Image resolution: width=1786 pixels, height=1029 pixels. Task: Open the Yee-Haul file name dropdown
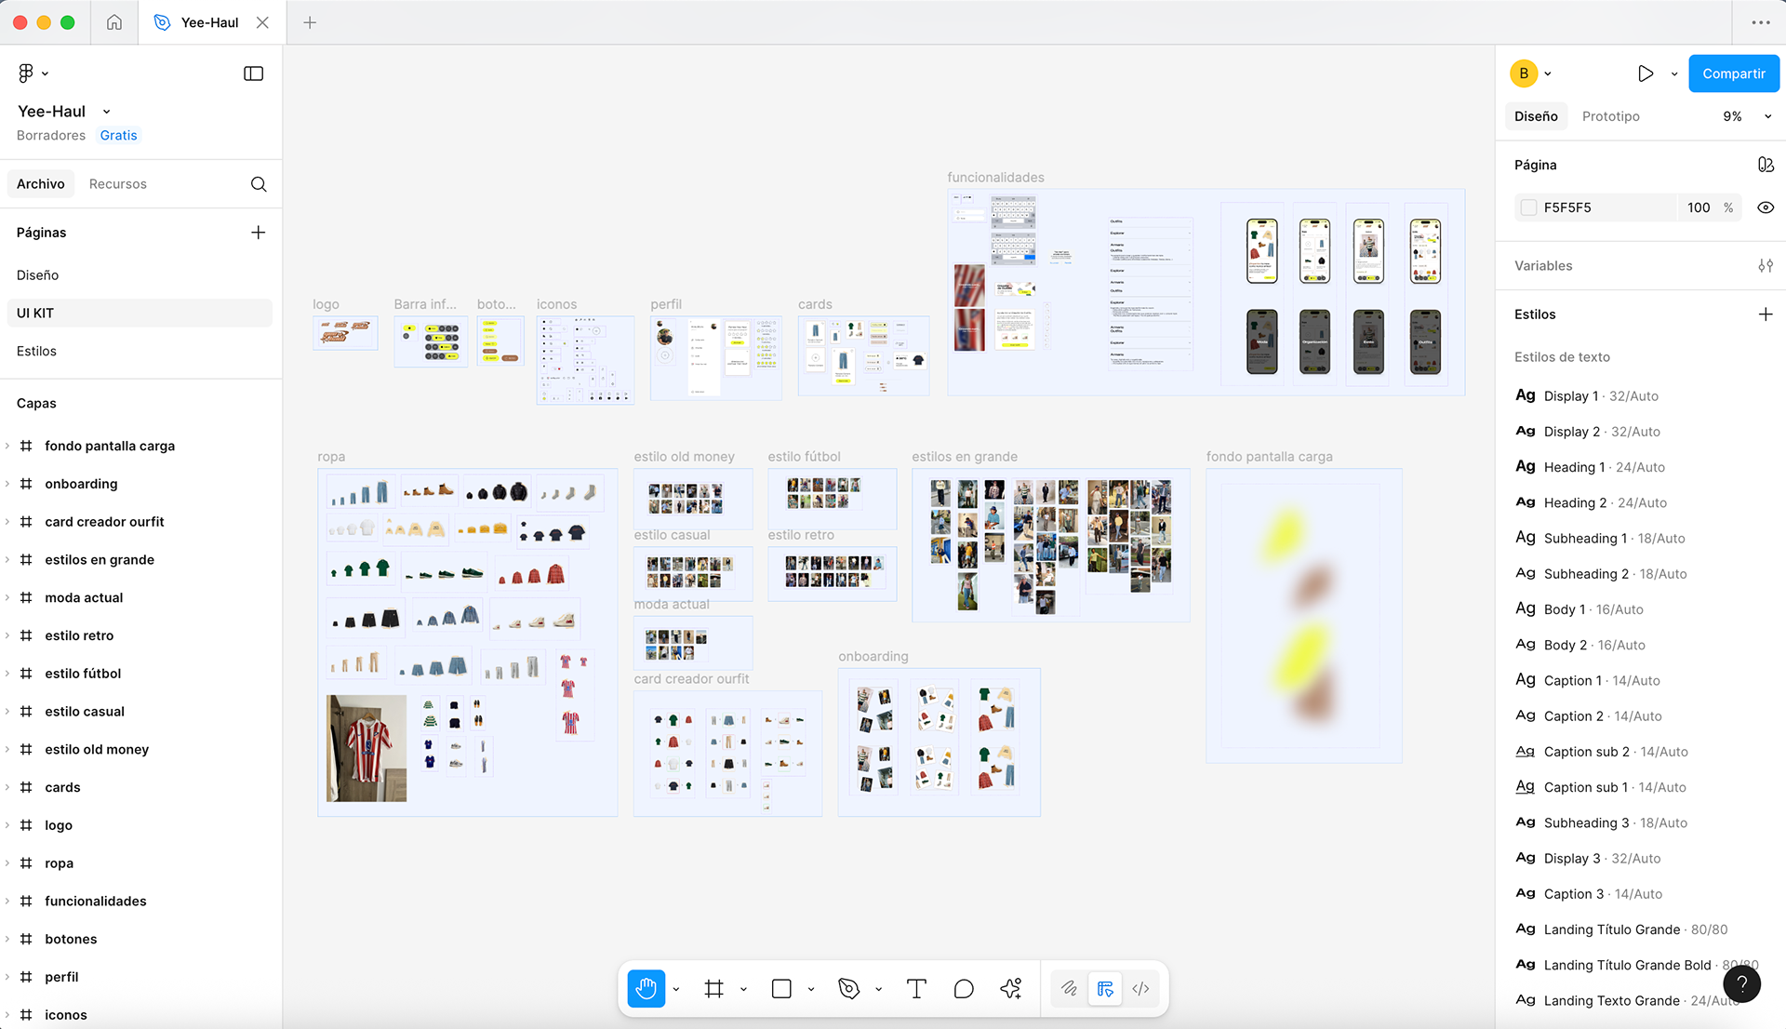click(x=106, y=112)
